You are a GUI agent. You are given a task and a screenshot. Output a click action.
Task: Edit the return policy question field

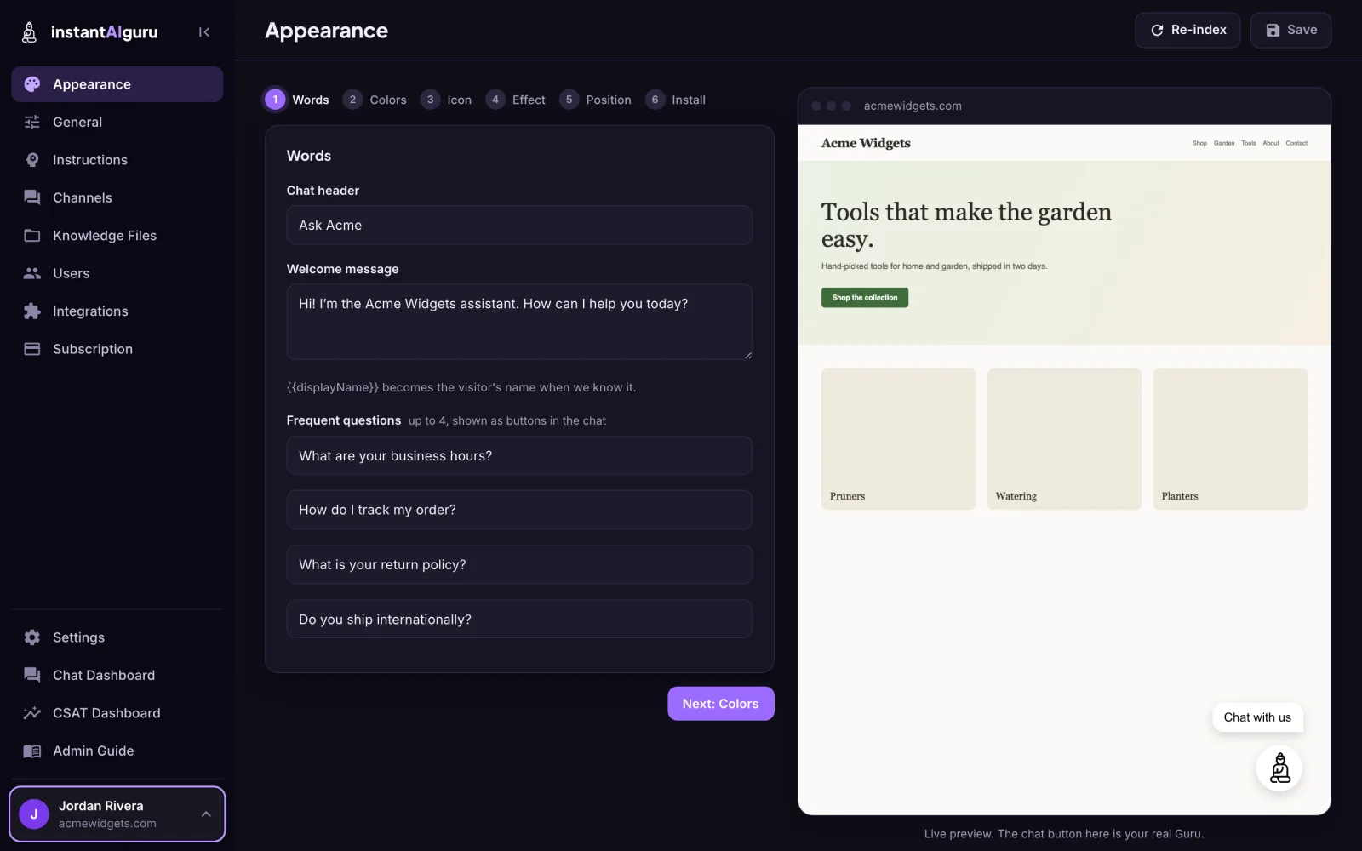pos(519,565)
